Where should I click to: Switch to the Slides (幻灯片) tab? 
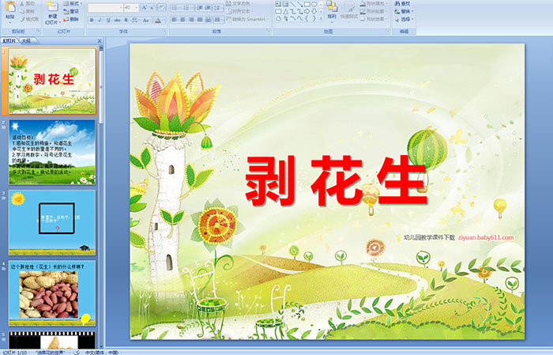coord(9,40)
